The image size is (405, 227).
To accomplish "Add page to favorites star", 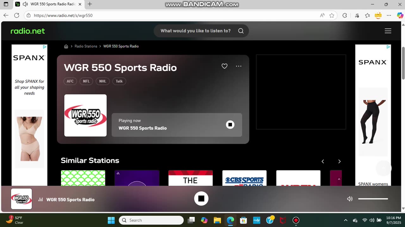I will tap(332, 15).
